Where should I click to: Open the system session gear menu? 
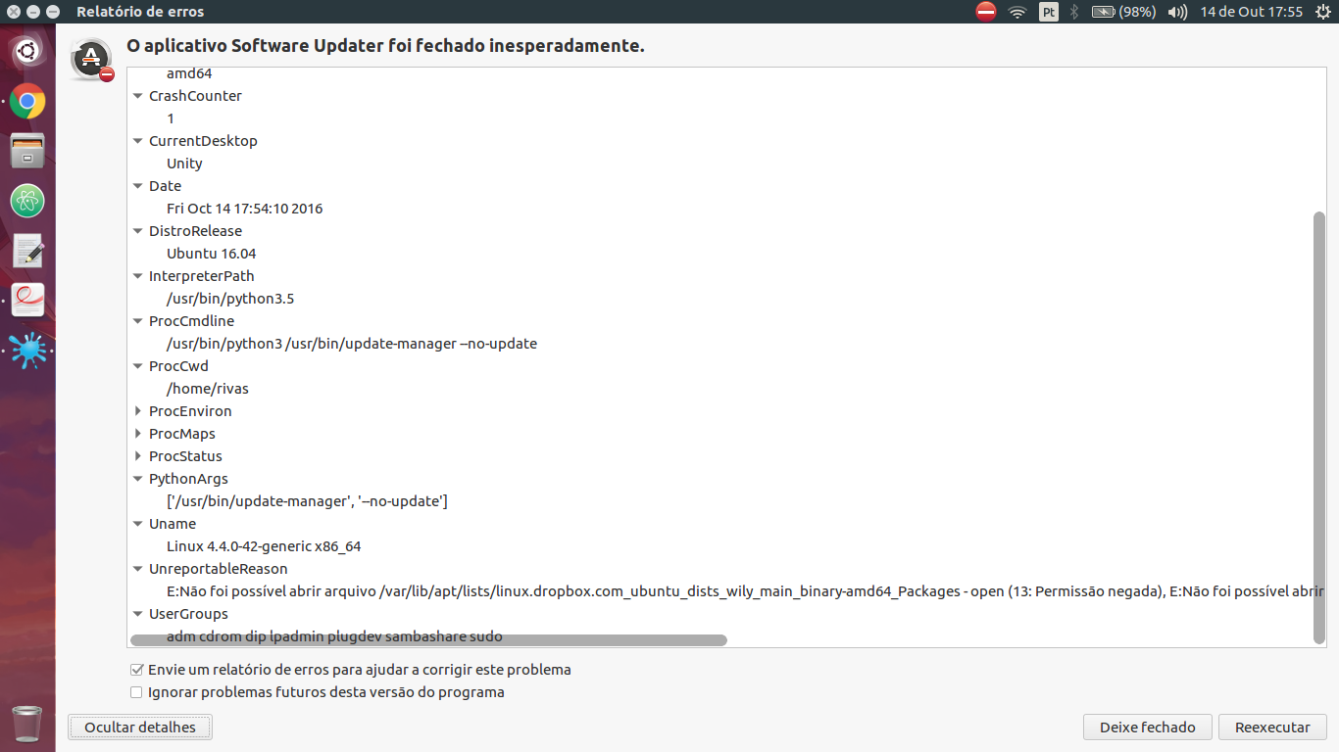tap(1323, 12)
